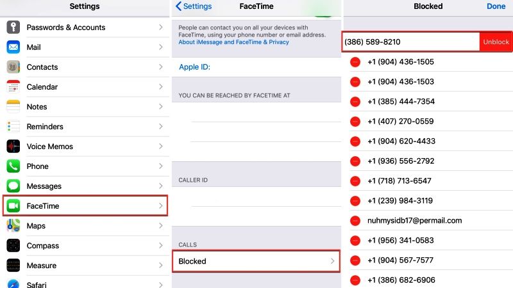Select the Messages settings row
This screenshot has width=513, height=288.
pos(85,186)
